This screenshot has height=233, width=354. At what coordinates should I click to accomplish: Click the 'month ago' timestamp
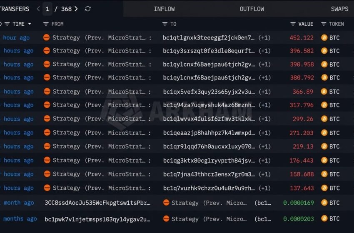[x=19, y=203]
